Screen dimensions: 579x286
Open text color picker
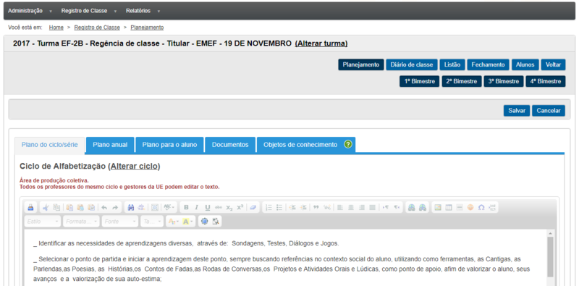(x=173, y=222)
